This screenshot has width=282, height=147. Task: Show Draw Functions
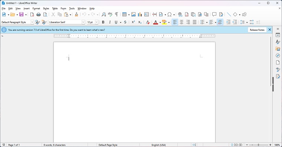click(244, 14)
